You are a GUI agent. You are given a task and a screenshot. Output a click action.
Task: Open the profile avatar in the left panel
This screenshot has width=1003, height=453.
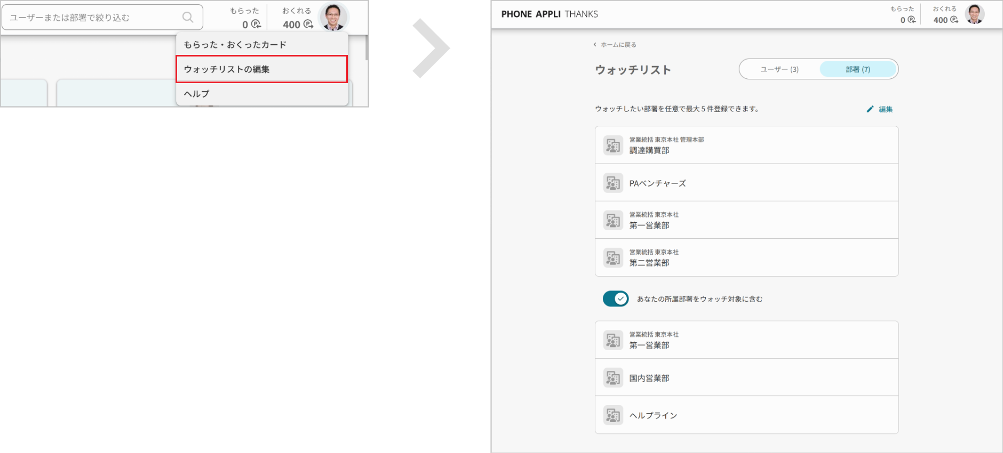(x=333, y=17)
